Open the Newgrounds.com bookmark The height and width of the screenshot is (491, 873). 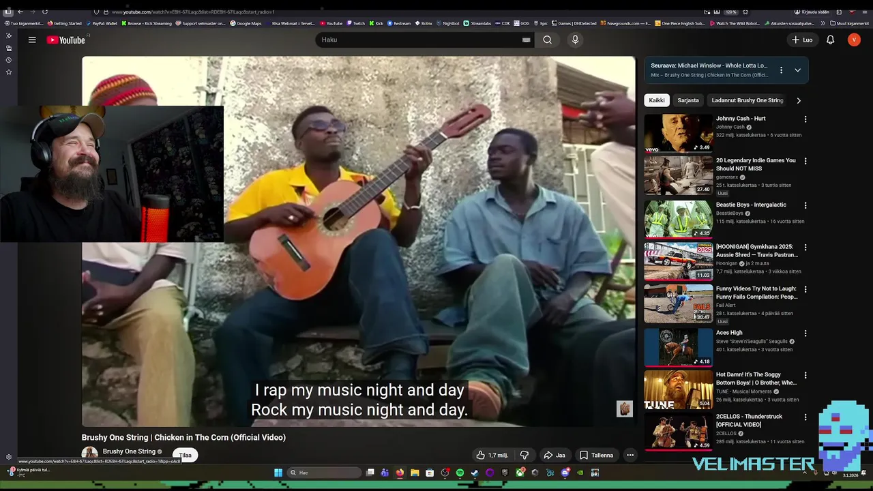click(625, 23)
